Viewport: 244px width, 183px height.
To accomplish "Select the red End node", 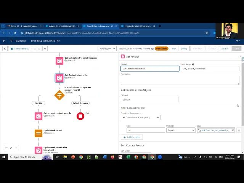I will [80, 116].
